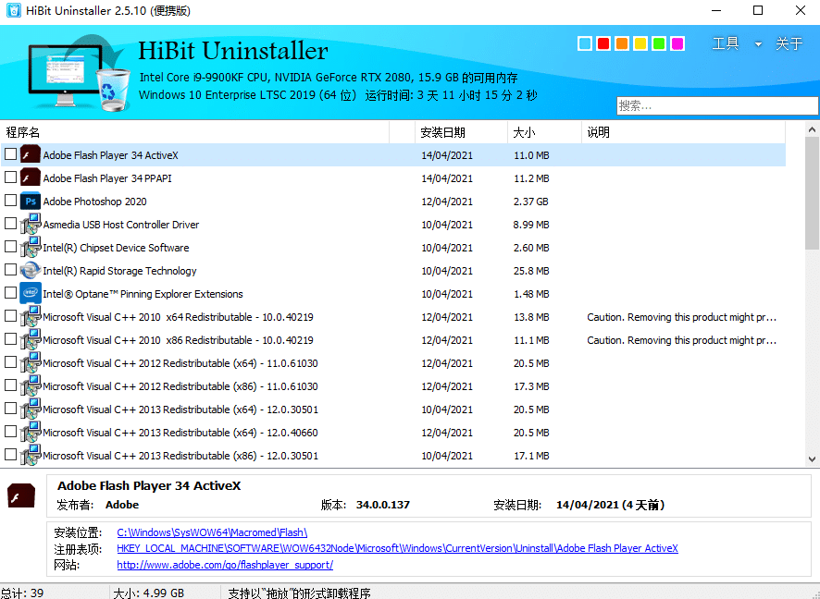Check the Intel Optane Pinning Explorer Extensions checkbox

pyautogui.click(x=10, y=292)
